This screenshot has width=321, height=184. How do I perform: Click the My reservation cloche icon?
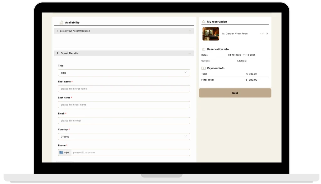tap(203, 22)
